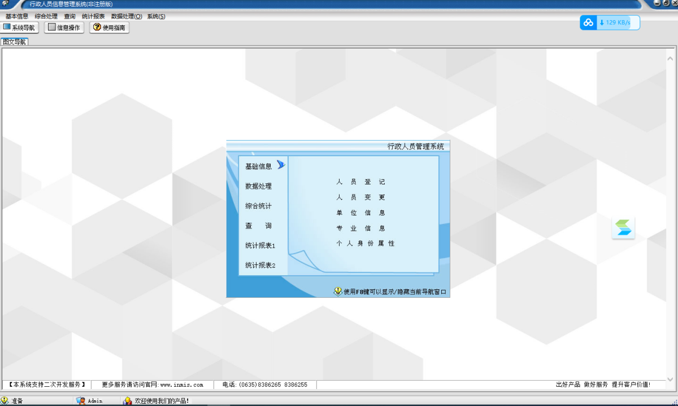Open the 个人身份属性 link
Viewport: 678px width, 406px height.
[365, 244]
